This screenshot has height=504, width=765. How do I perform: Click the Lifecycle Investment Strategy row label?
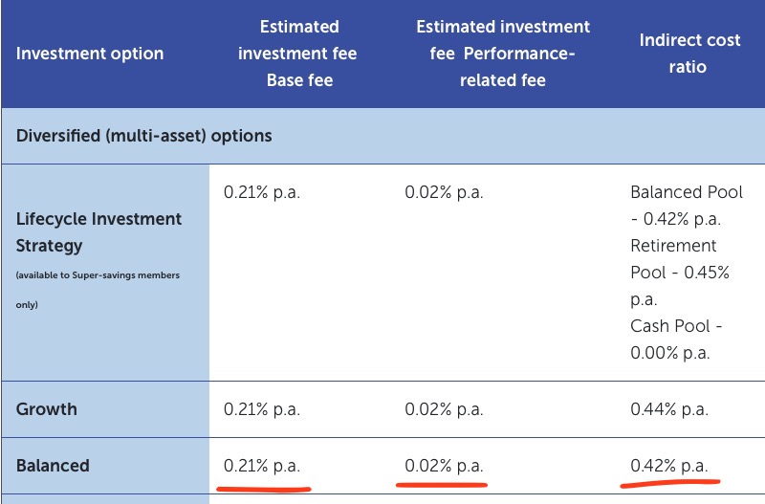click(x=98, y=232)
